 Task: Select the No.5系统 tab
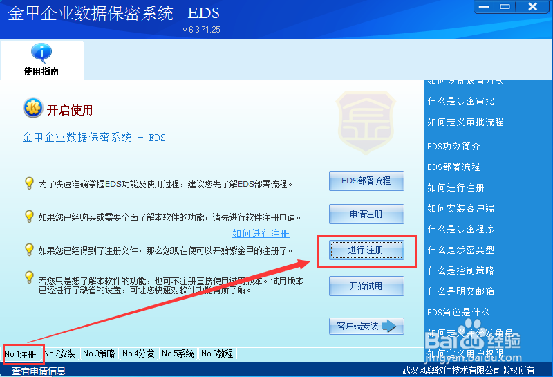[178, 353]
